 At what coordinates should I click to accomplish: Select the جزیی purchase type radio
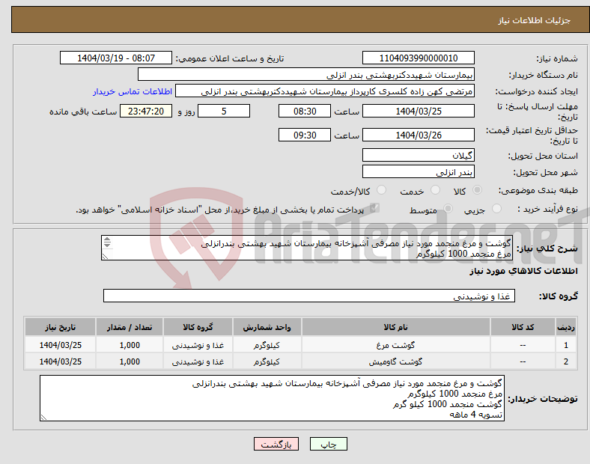[496, 209]
